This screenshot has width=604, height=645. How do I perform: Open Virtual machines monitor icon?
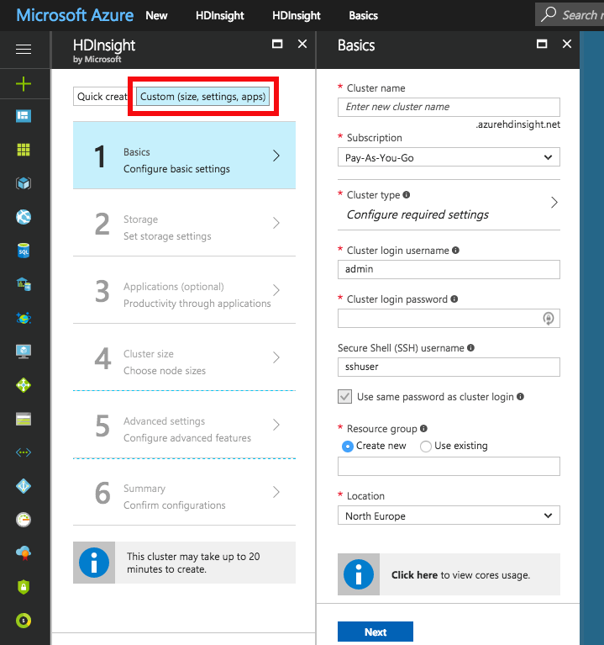[24, 352]
